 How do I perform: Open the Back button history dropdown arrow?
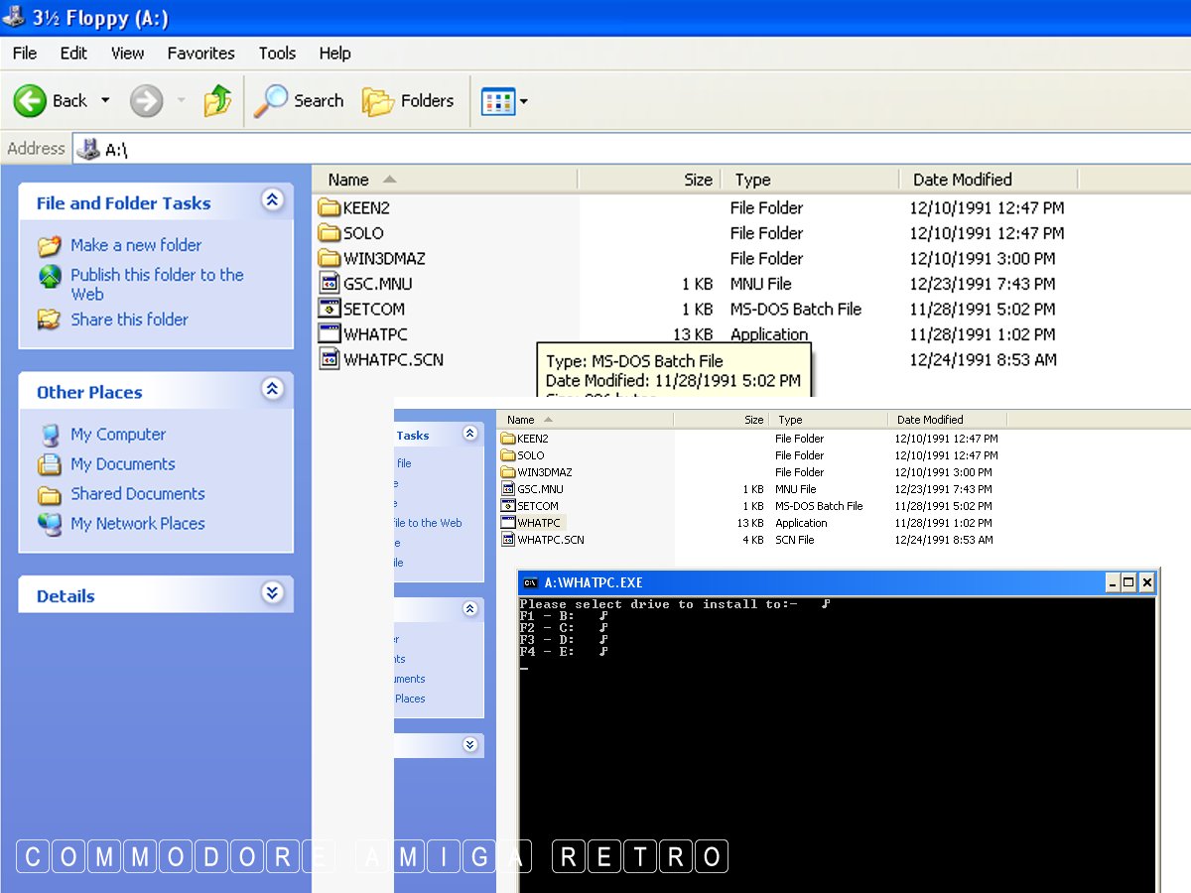pyautogui.click(x=105, y=101)
